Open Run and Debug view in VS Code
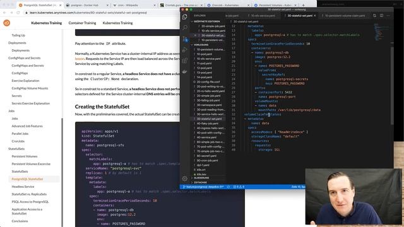The image size is (404, 227). tap(184, 50)
